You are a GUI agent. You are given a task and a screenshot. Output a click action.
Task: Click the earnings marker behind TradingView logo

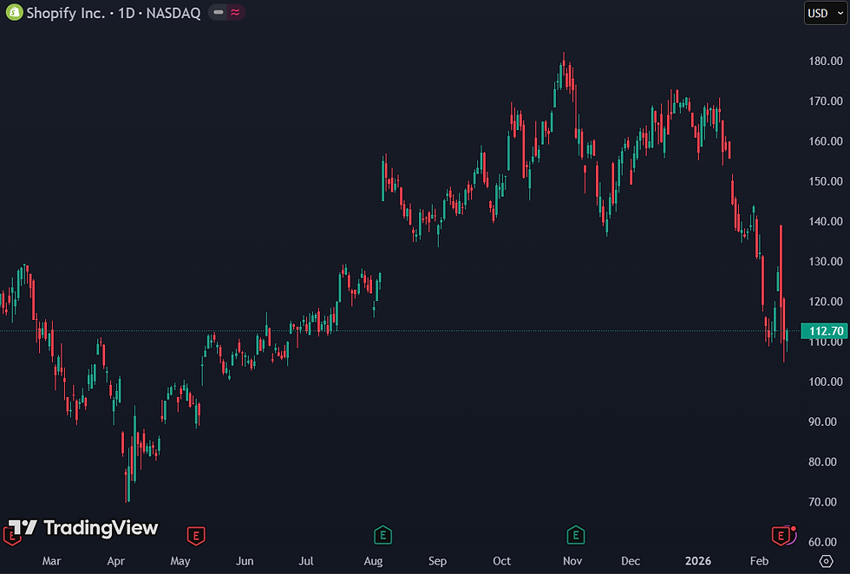(10, 536)
